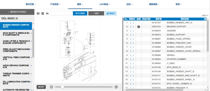Image resolution: width=210 pixels, height=91 pixels.
Task: Click the diagram zoom slider handle
Action: [x=62, y=87]
